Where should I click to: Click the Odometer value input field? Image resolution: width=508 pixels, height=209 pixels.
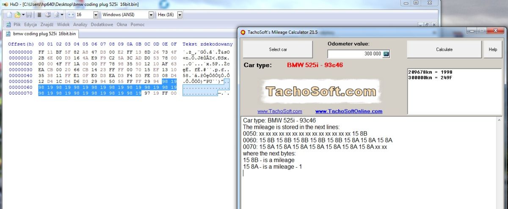click(x=355, y=54)
